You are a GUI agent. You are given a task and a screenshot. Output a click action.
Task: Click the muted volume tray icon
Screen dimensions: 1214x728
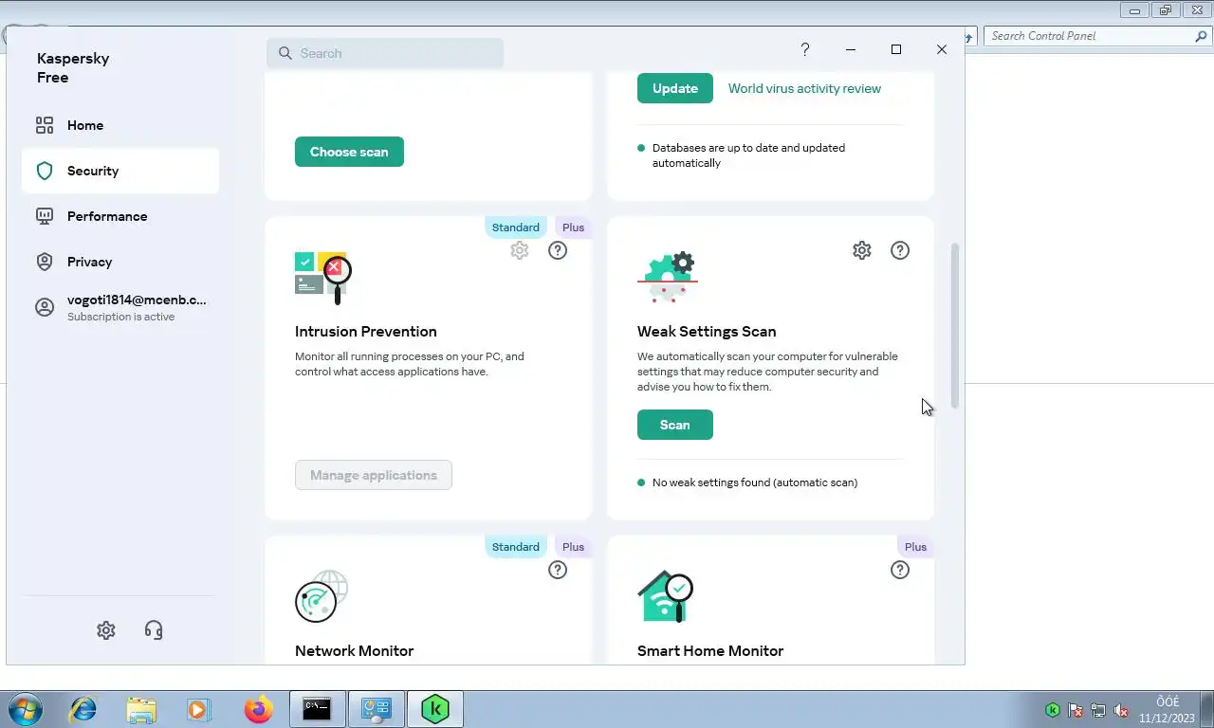1121,710
